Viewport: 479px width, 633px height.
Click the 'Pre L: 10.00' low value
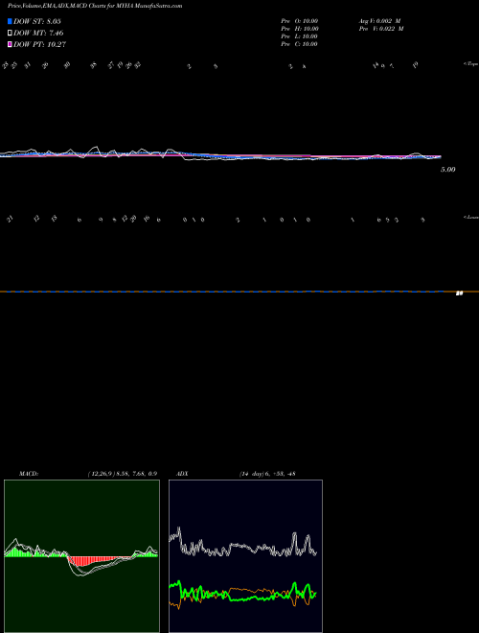click(x=300, y=36)
